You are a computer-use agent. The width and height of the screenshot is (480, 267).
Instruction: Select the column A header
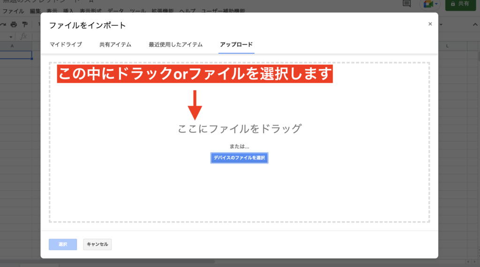tap(12, 45)
